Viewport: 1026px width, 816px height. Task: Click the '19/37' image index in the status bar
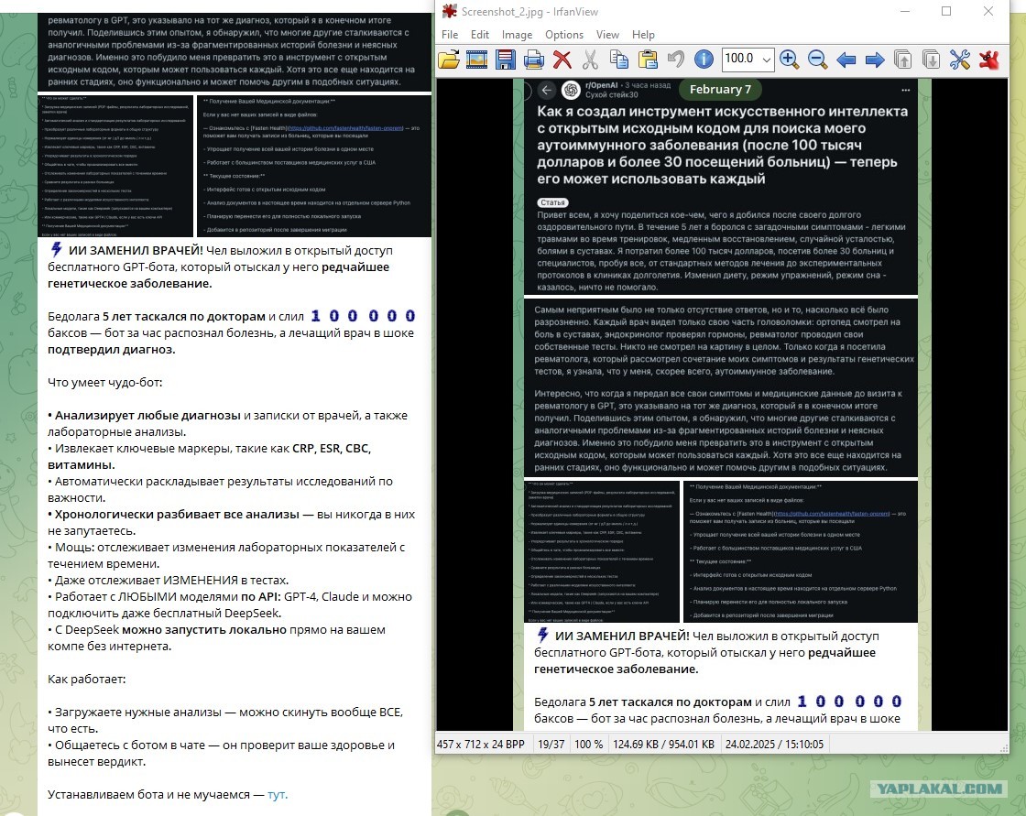click(x=551, y=744)
